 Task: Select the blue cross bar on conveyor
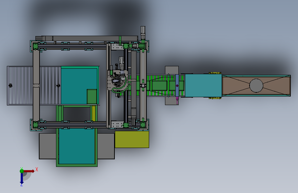pyautogui.click(x=177, y=86)
